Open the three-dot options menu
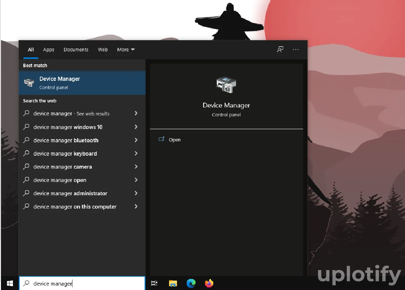The height and width of the screenshot is (290, 405). [296, 49]
